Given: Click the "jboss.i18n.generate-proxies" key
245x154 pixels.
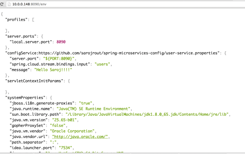Looking at the screenshot, I should (x=42, y=103).
